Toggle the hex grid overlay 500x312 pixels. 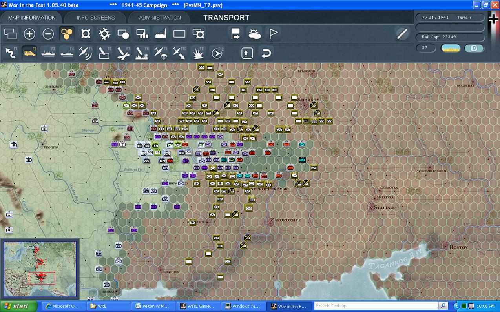[x=67, y=34]
